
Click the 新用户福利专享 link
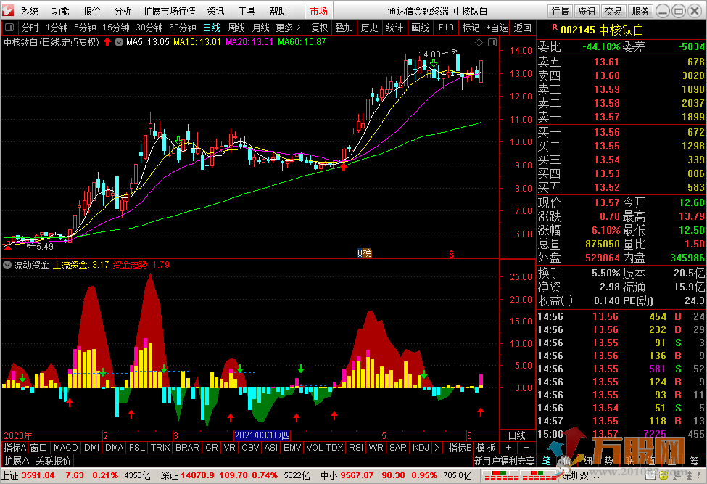[x=504, y=461]
